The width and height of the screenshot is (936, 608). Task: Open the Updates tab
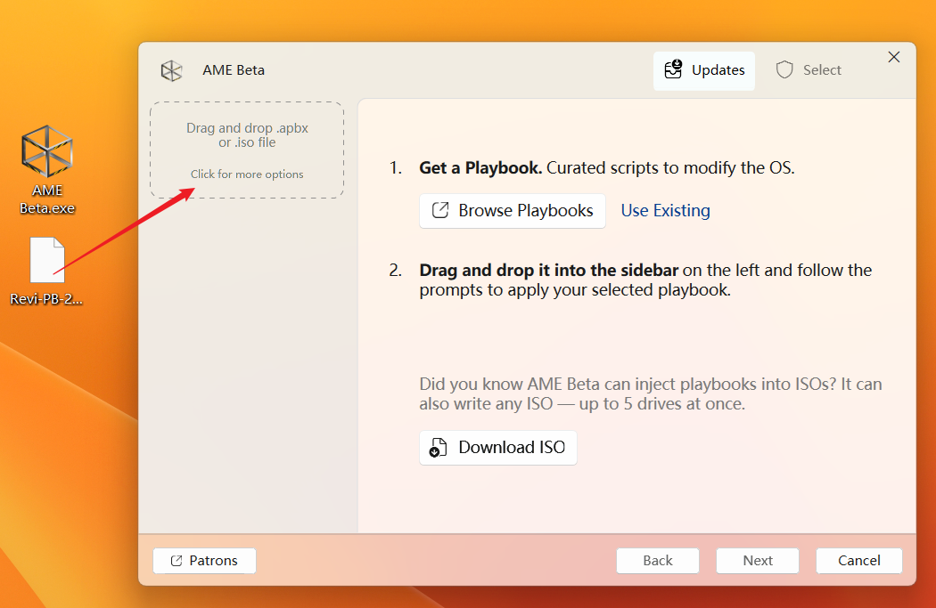pyautogui.click(x=704, y=70)
